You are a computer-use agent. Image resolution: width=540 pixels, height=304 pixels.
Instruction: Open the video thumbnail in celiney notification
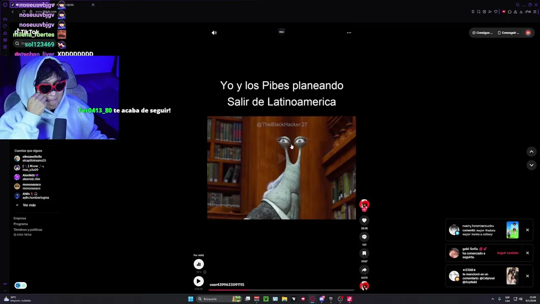tap(513, 230)
